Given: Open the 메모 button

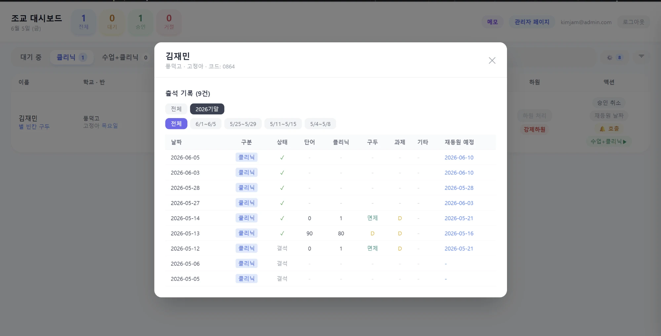Looking at the screenshot, I should tap(492, 22).
